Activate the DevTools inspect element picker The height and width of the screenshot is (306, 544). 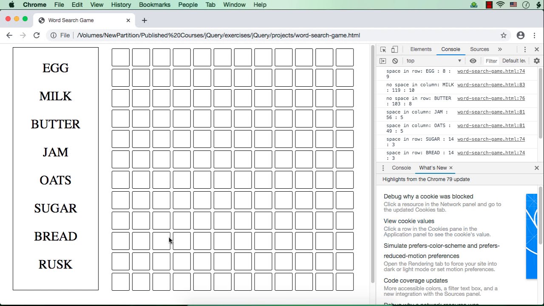pyautogui.click(x=383, y=49)
